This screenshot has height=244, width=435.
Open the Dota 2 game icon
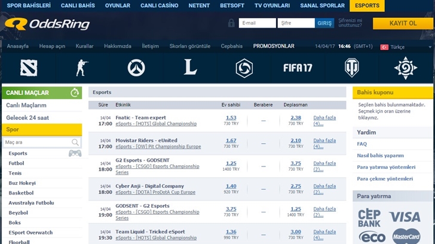pos(29,68)
